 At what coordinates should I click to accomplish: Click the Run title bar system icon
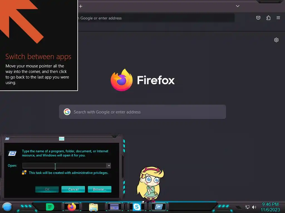(7, 139)
